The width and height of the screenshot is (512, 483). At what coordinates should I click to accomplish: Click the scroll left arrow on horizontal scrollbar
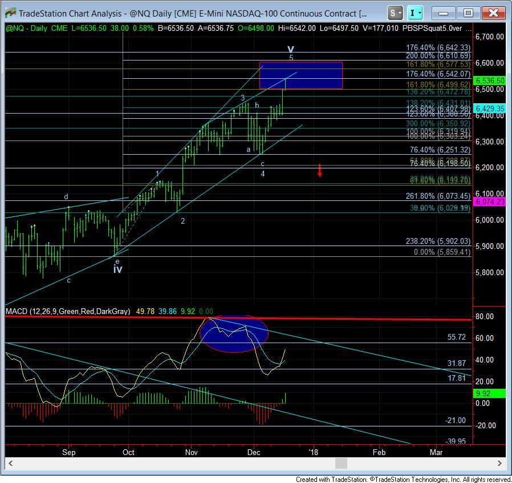click(x=10, y=463)
